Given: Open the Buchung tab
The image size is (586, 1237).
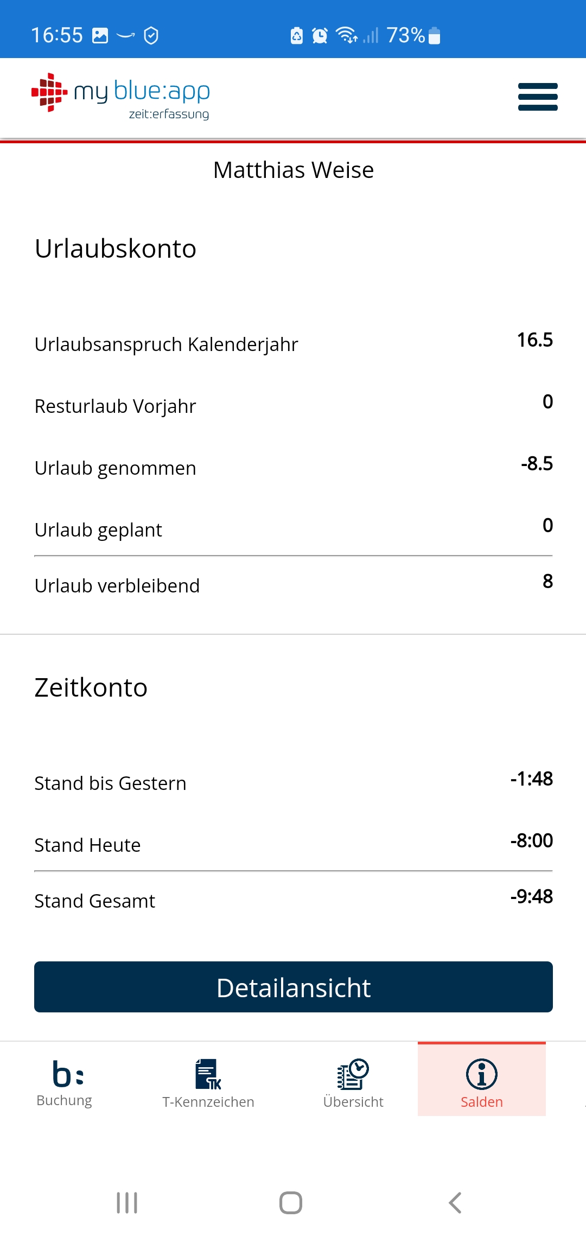Looking at the screenshot, I should point(64,1082).
